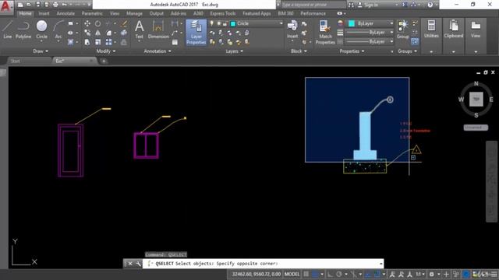Click the keyword search input field

[x=313, y=5]
